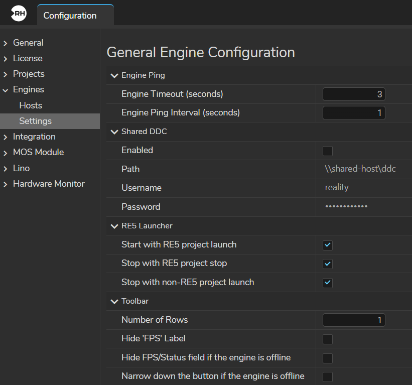Viewport: 412px width, 385px height.
Task: Collapse the Shared DDC group chevron
Action: [114, 132]
